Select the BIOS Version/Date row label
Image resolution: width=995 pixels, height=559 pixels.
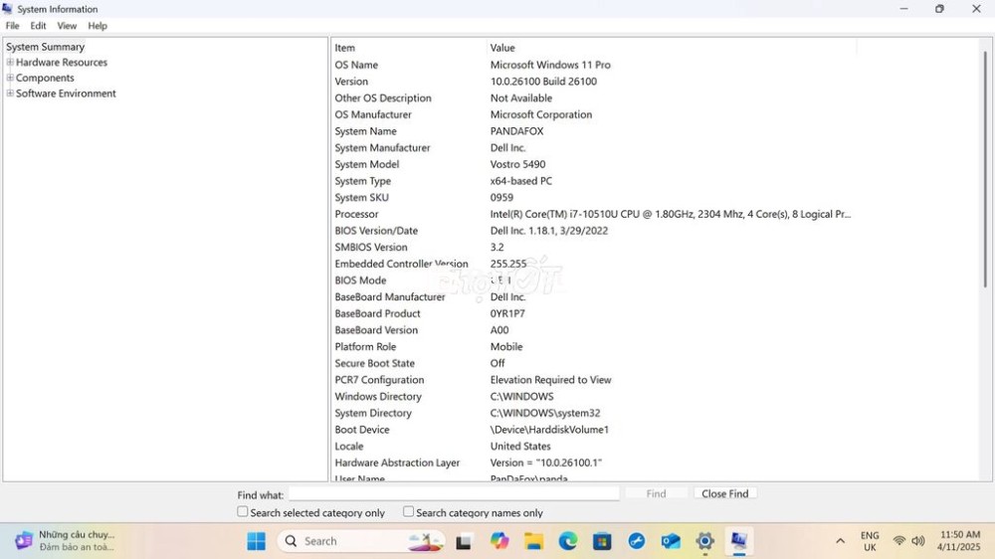pos(376,231)
